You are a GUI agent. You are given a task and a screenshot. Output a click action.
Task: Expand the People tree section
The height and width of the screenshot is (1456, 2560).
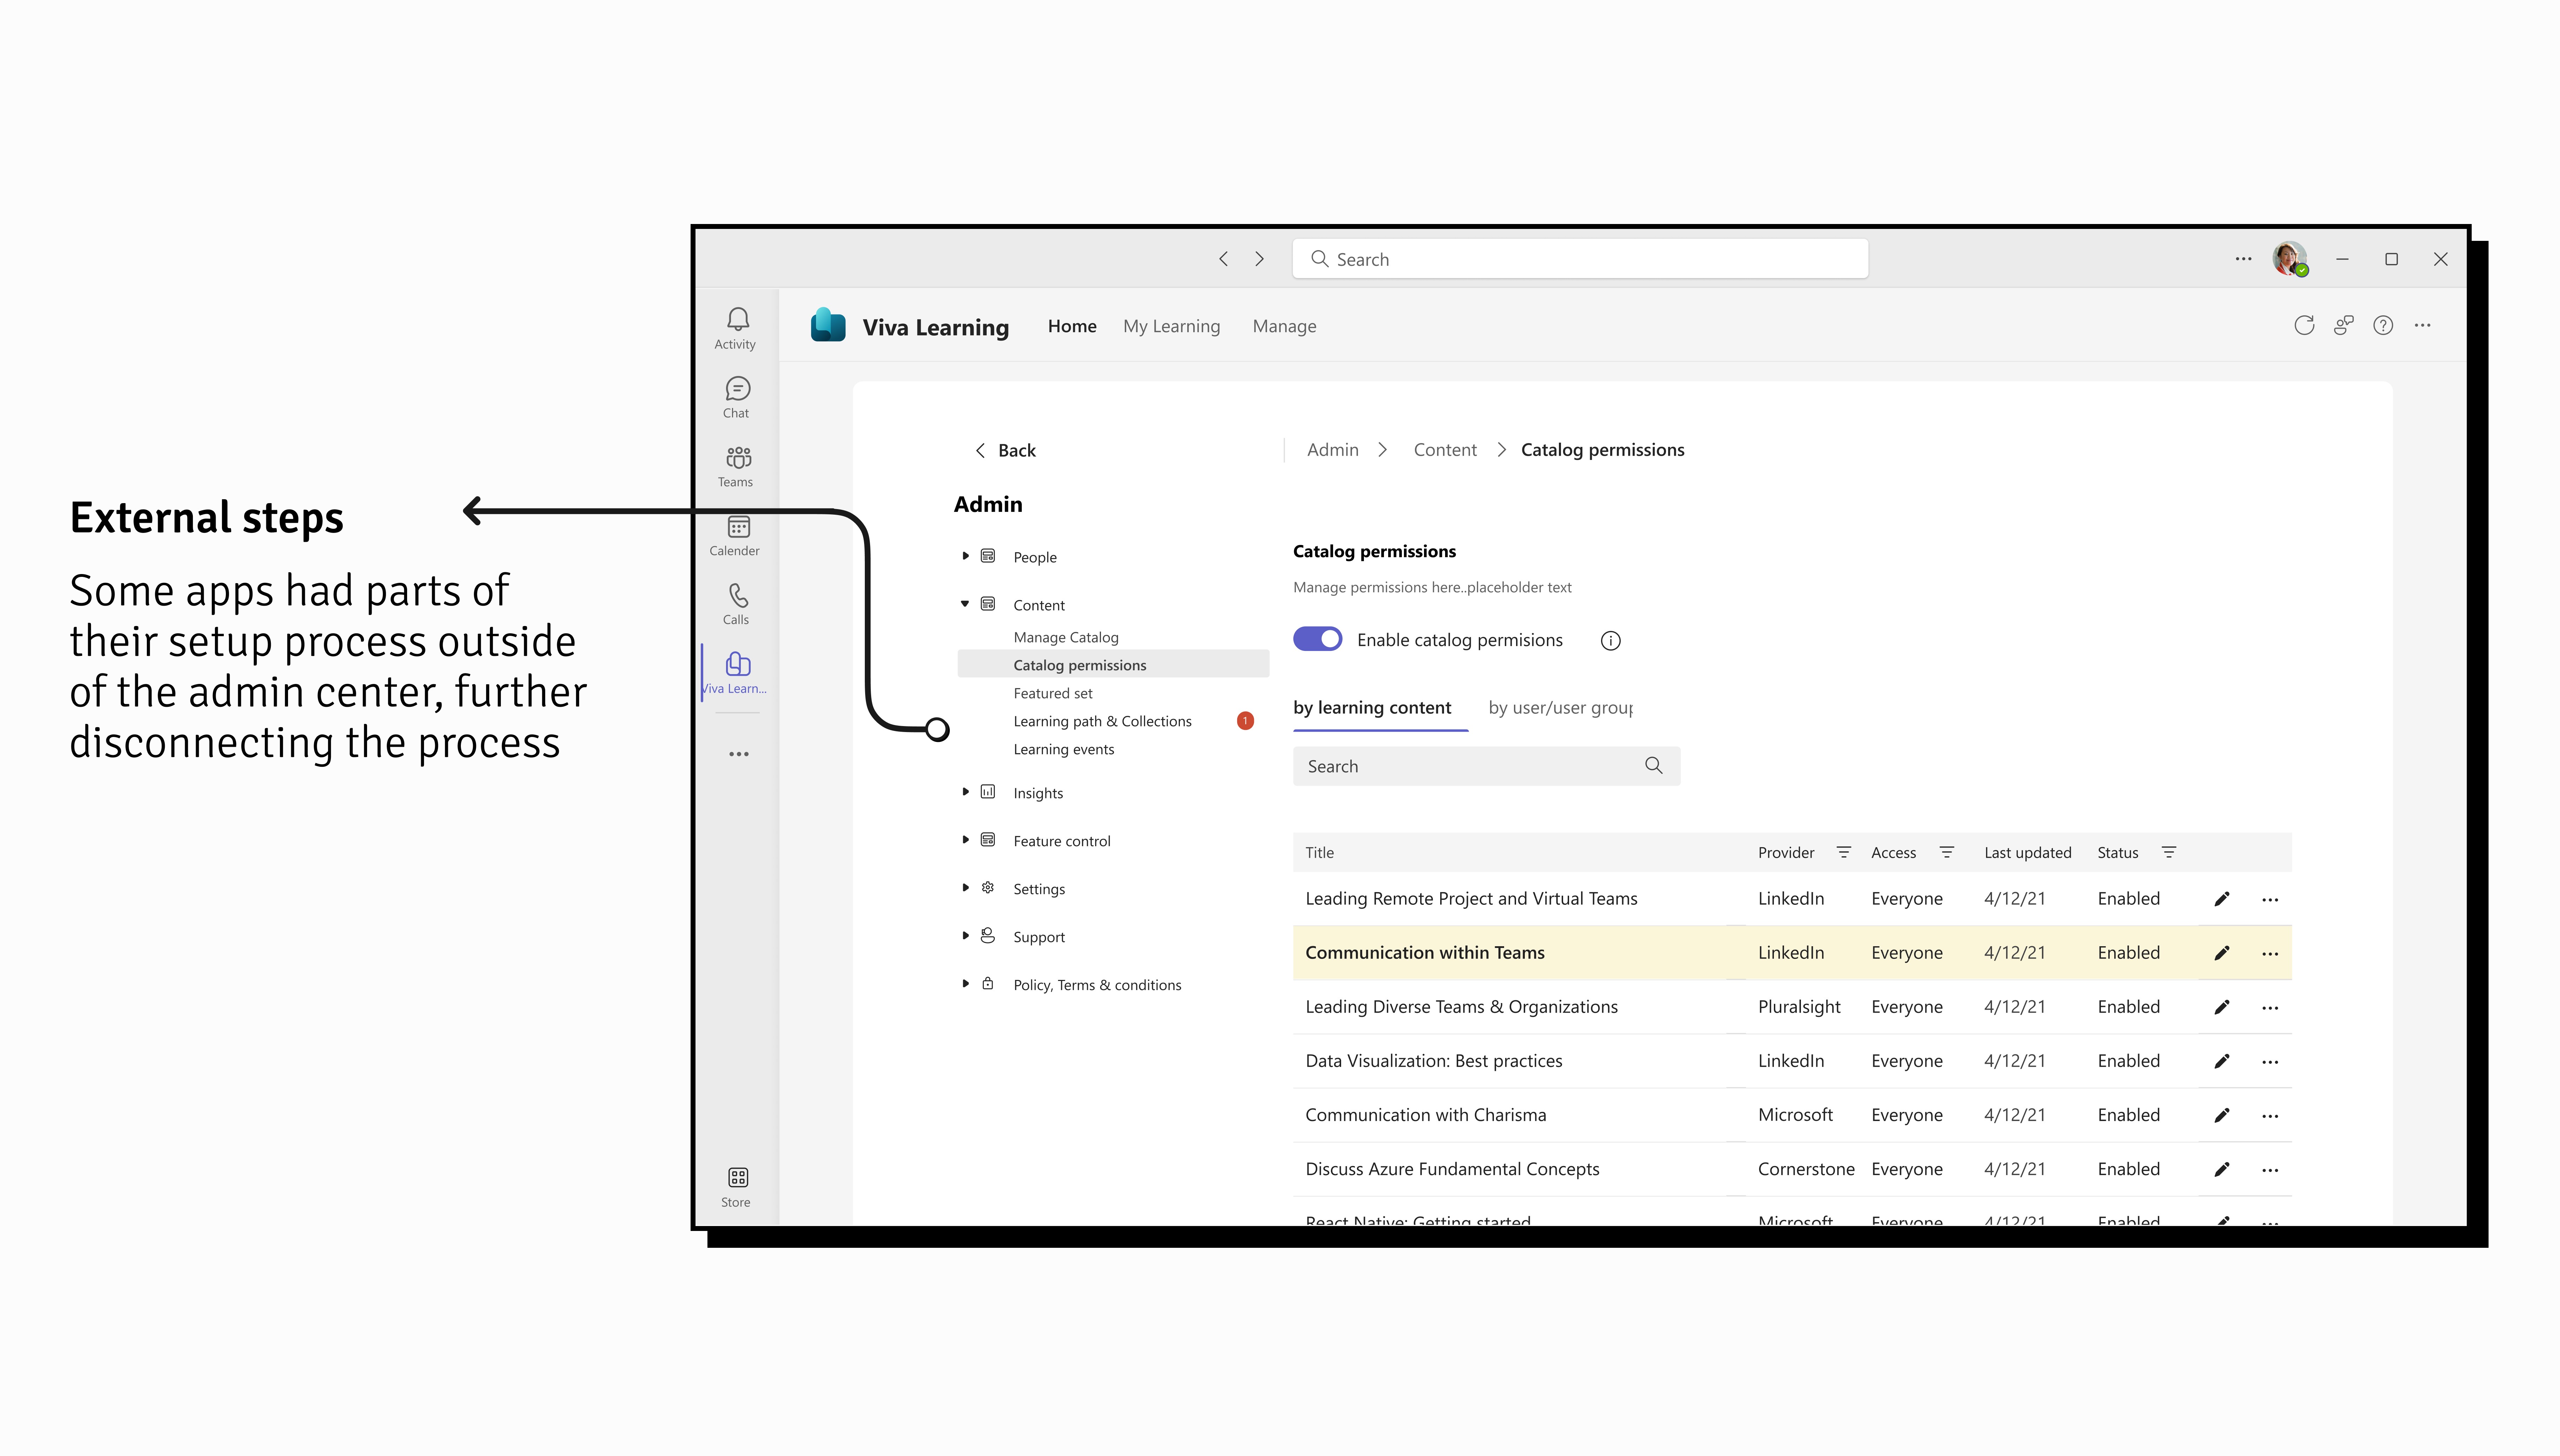click(x=965, y=557)
